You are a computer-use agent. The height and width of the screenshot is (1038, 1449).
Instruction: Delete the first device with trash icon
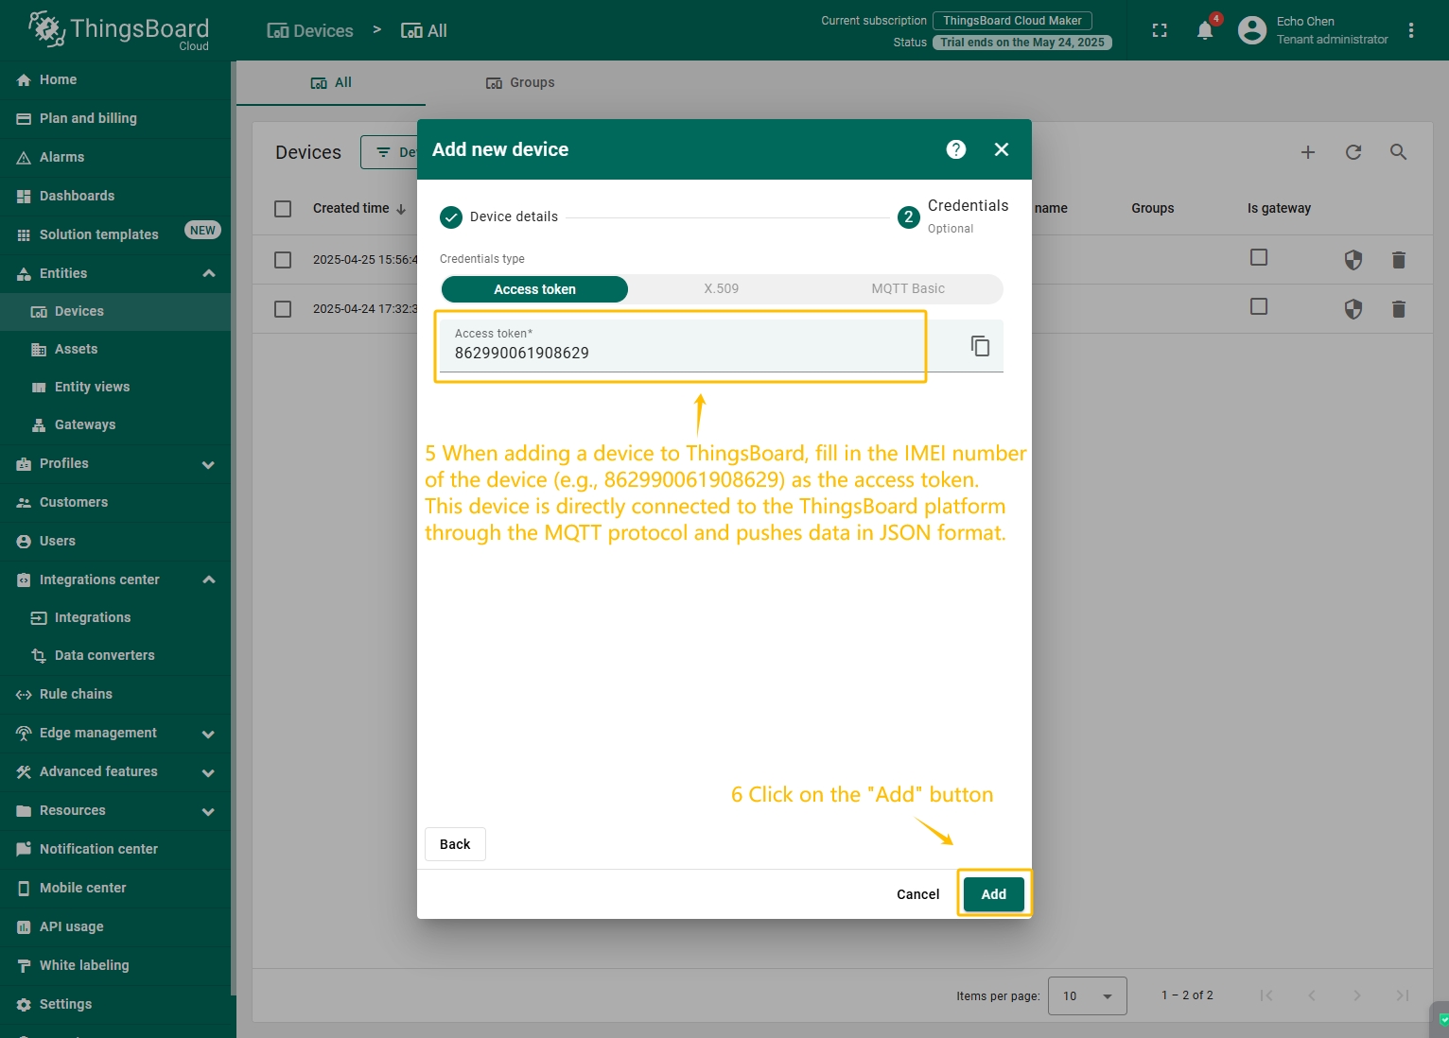pyautogui.click(x=1398, y=259)
